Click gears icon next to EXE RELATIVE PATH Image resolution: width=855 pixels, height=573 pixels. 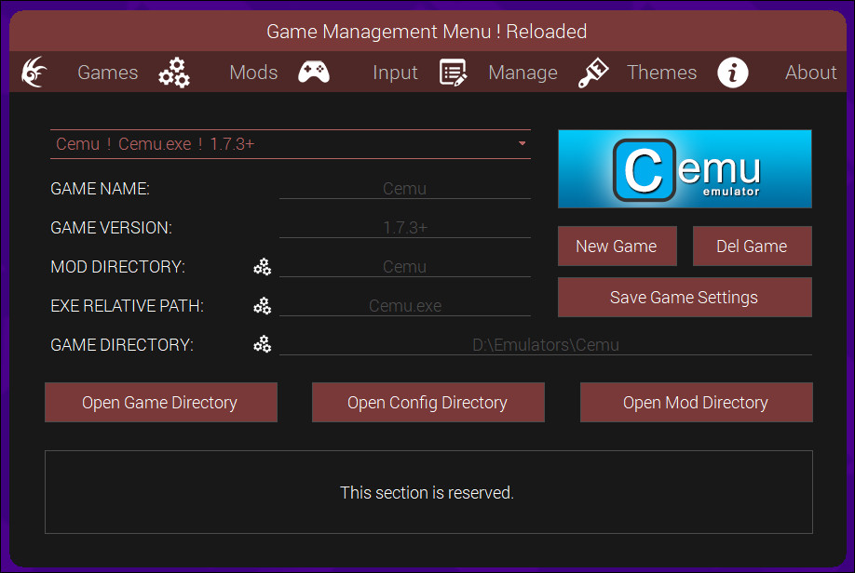(x=263, y=306)
